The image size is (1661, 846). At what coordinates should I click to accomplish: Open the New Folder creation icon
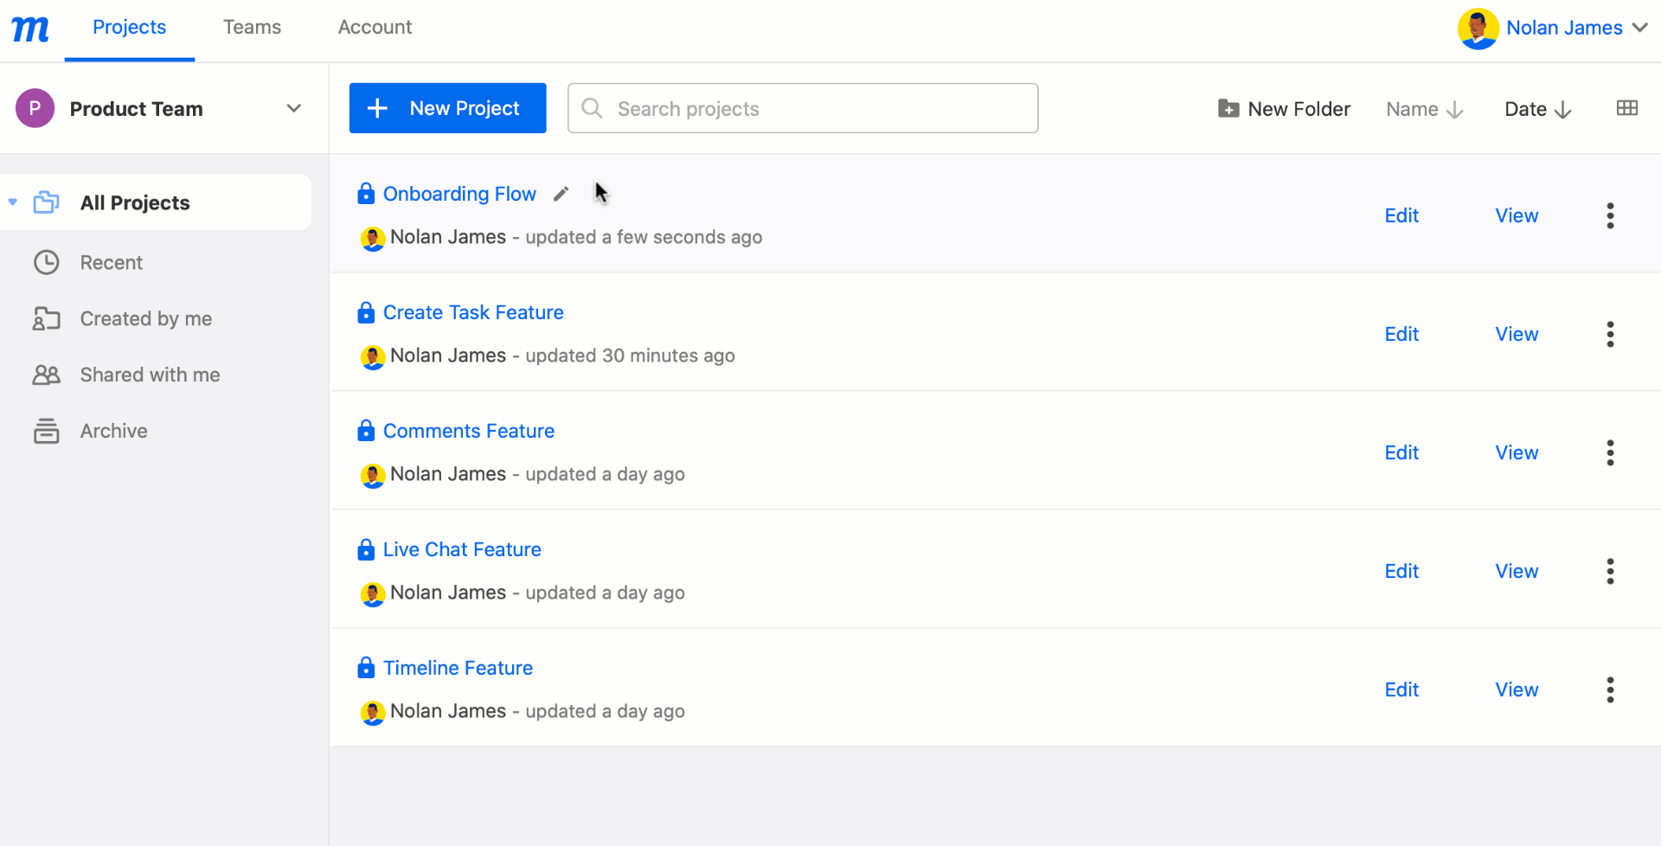coord(1229,108)
